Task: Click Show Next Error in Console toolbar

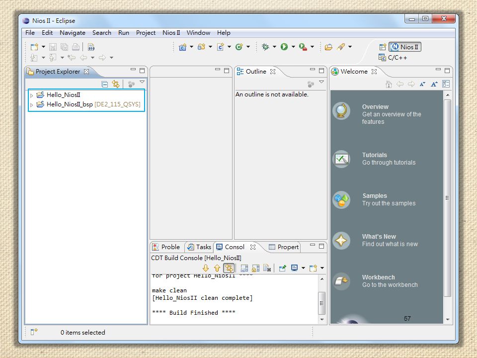Action: point(206,268)
